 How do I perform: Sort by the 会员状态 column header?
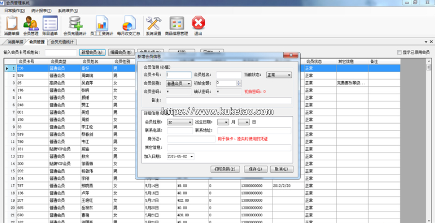point(321,61)
